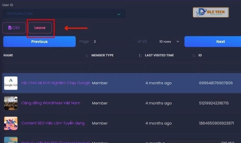
Task: Click Member cell in WordPress Việt Nam row
Action: 100,103
